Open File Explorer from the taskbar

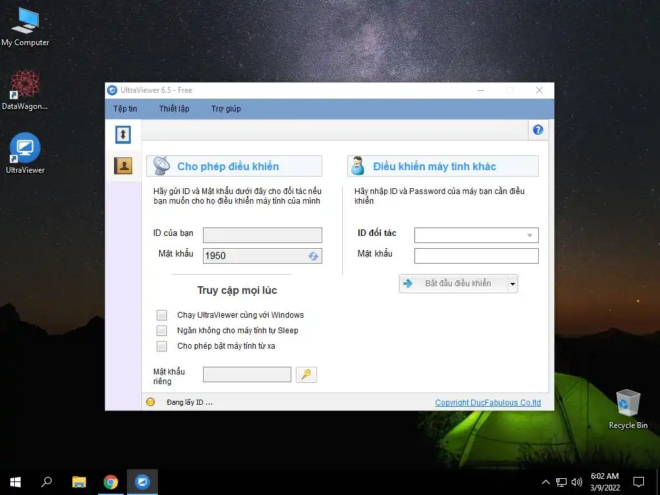(79, 482)
